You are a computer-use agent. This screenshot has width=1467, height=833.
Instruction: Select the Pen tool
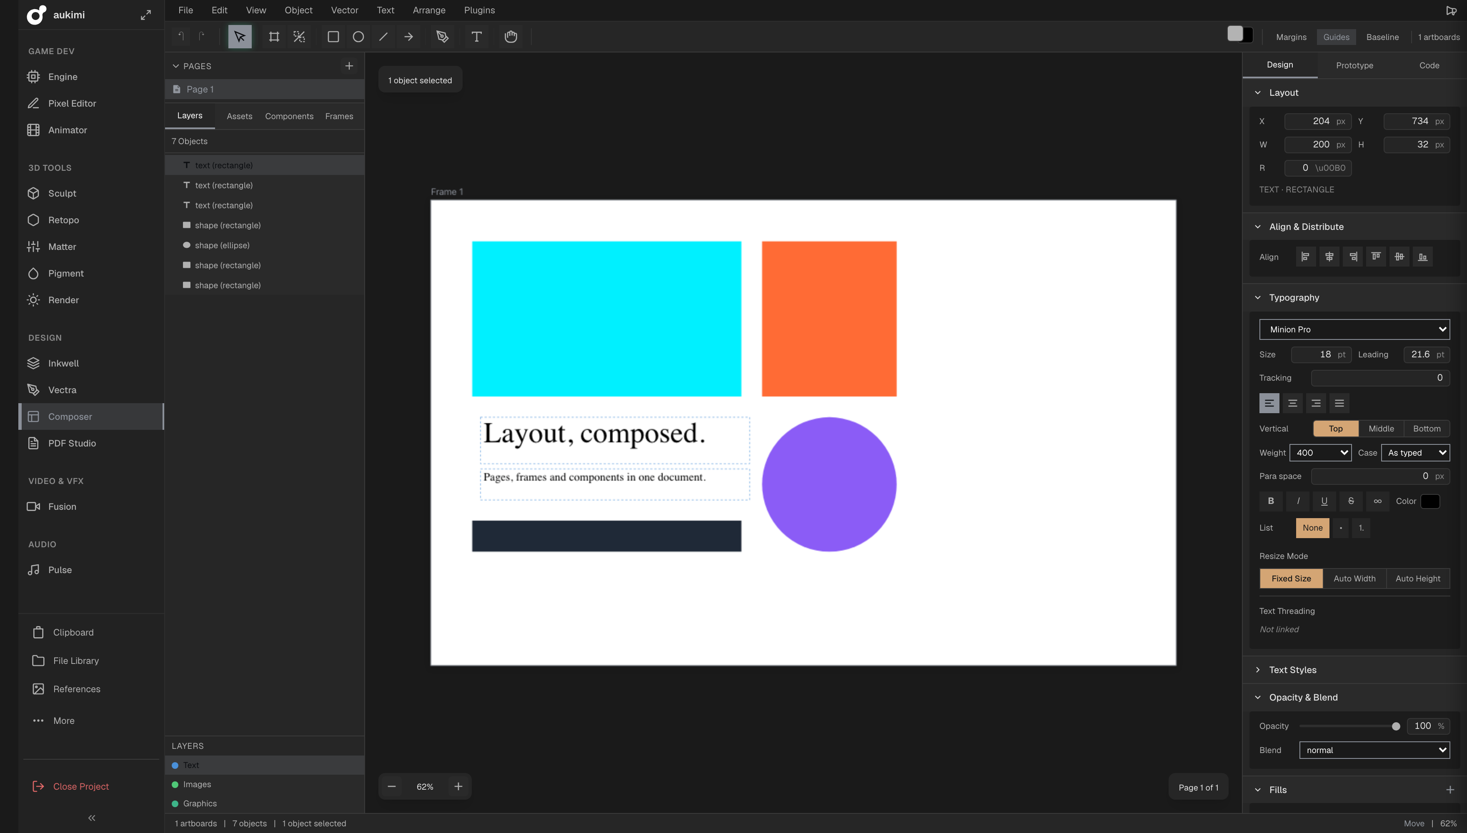[x=443, y=37]
